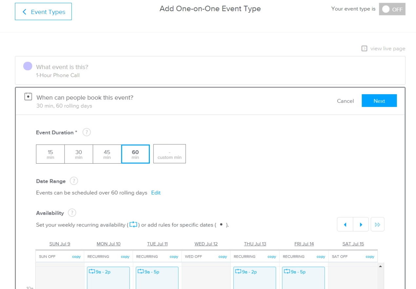Select the 15 min duration option
416x289 pixels.
50,154
